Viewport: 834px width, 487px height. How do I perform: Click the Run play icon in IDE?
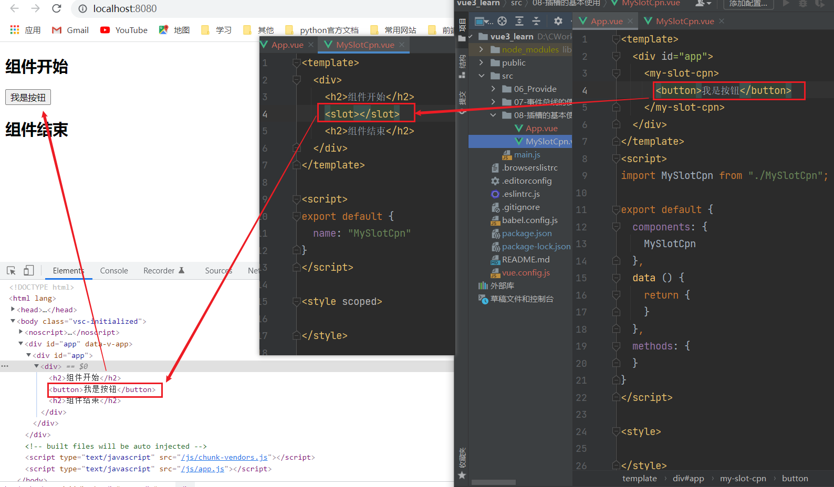786,3
